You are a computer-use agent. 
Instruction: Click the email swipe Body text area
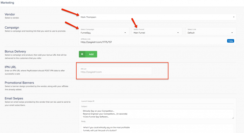157,129
